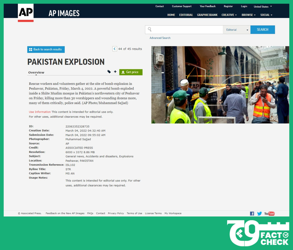Open My Workspace footer link
This screenshot has width=293, height=250.
(x=173, y=213)
